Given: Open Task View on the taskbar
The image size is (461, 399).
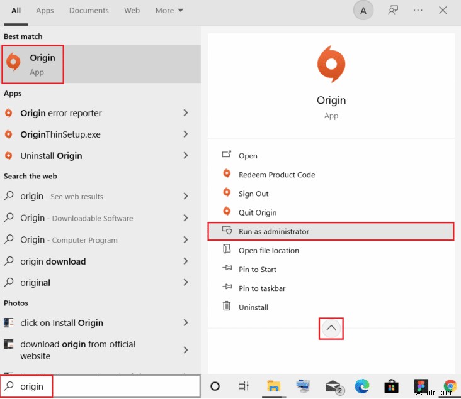Looking at the screenshot, I should point(244,386).
